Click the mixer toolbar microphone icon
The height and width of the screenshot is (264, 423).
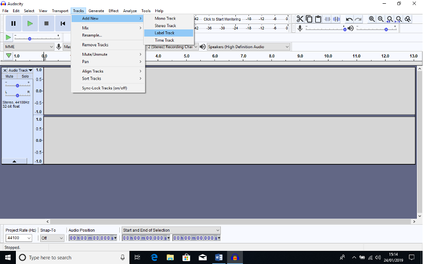coord(300,28)
